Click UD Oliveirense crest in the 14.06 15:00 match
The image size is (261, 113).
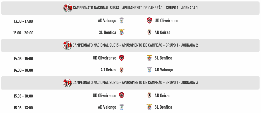coord(122,58)
